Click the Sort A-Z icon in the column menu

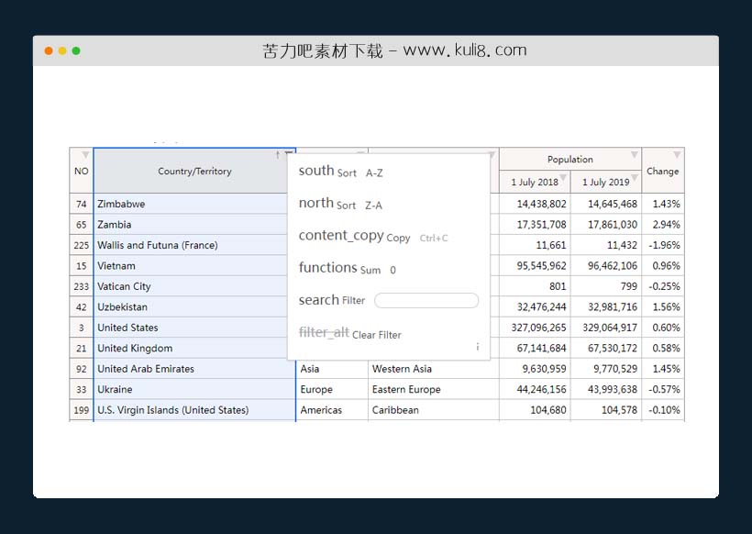(x=316, y=172)
